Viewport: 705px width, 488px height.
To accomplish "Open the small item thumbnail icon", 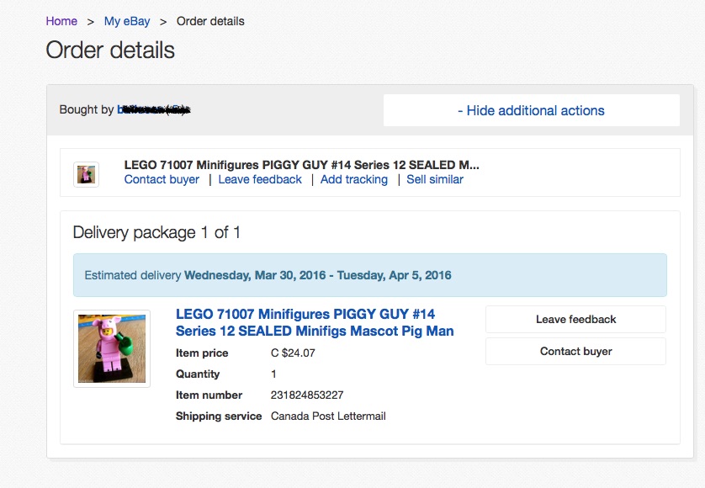I will tap(86, 174).
